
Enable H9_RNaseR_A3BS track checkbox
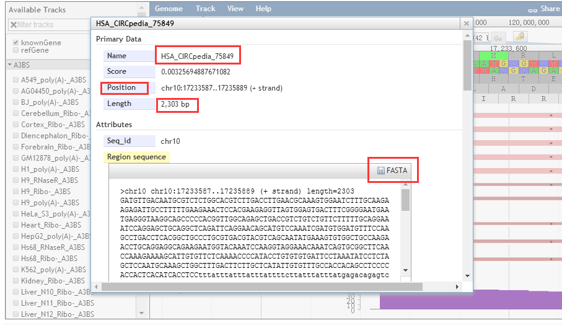coord(15,180)
